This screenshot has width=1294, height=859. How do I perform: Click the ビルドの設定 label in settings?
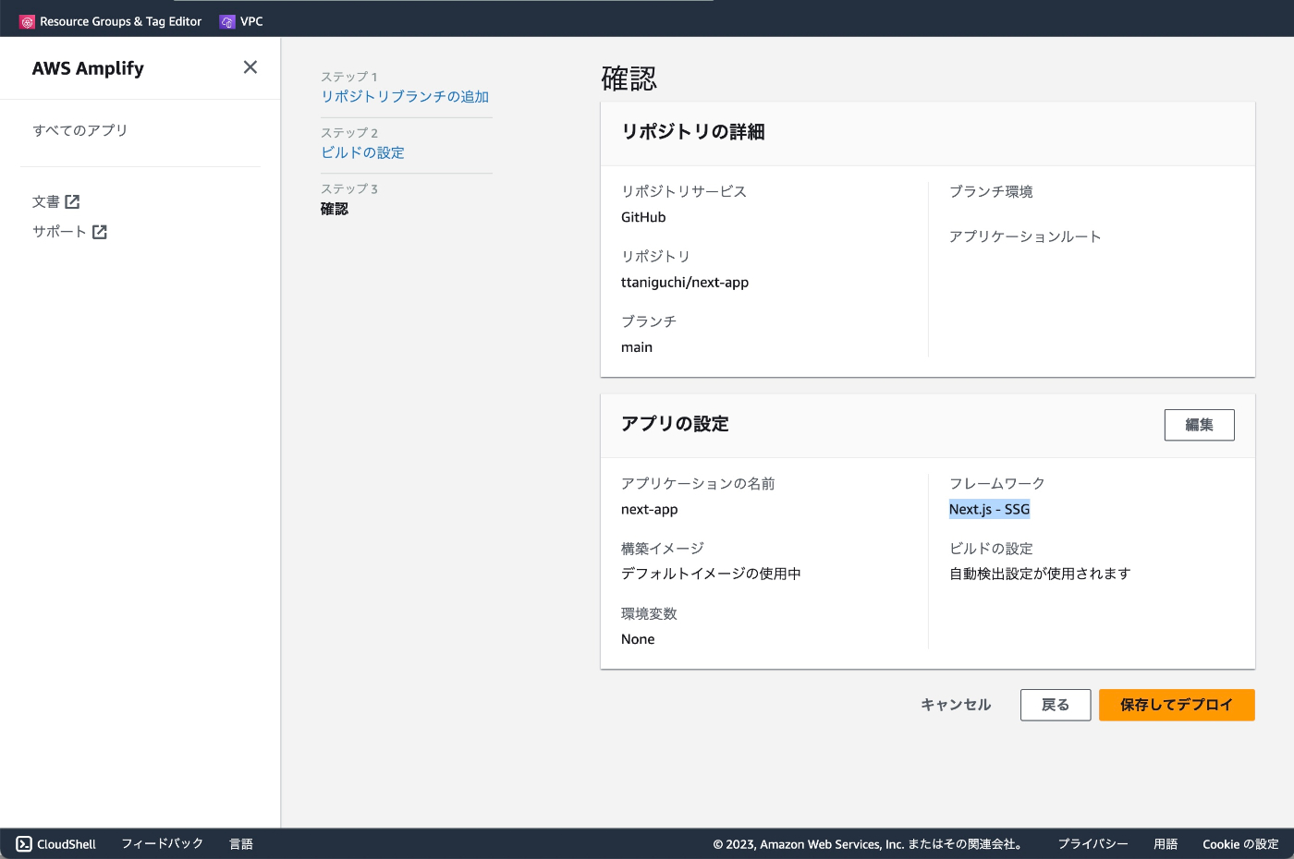tap(991, 548)
